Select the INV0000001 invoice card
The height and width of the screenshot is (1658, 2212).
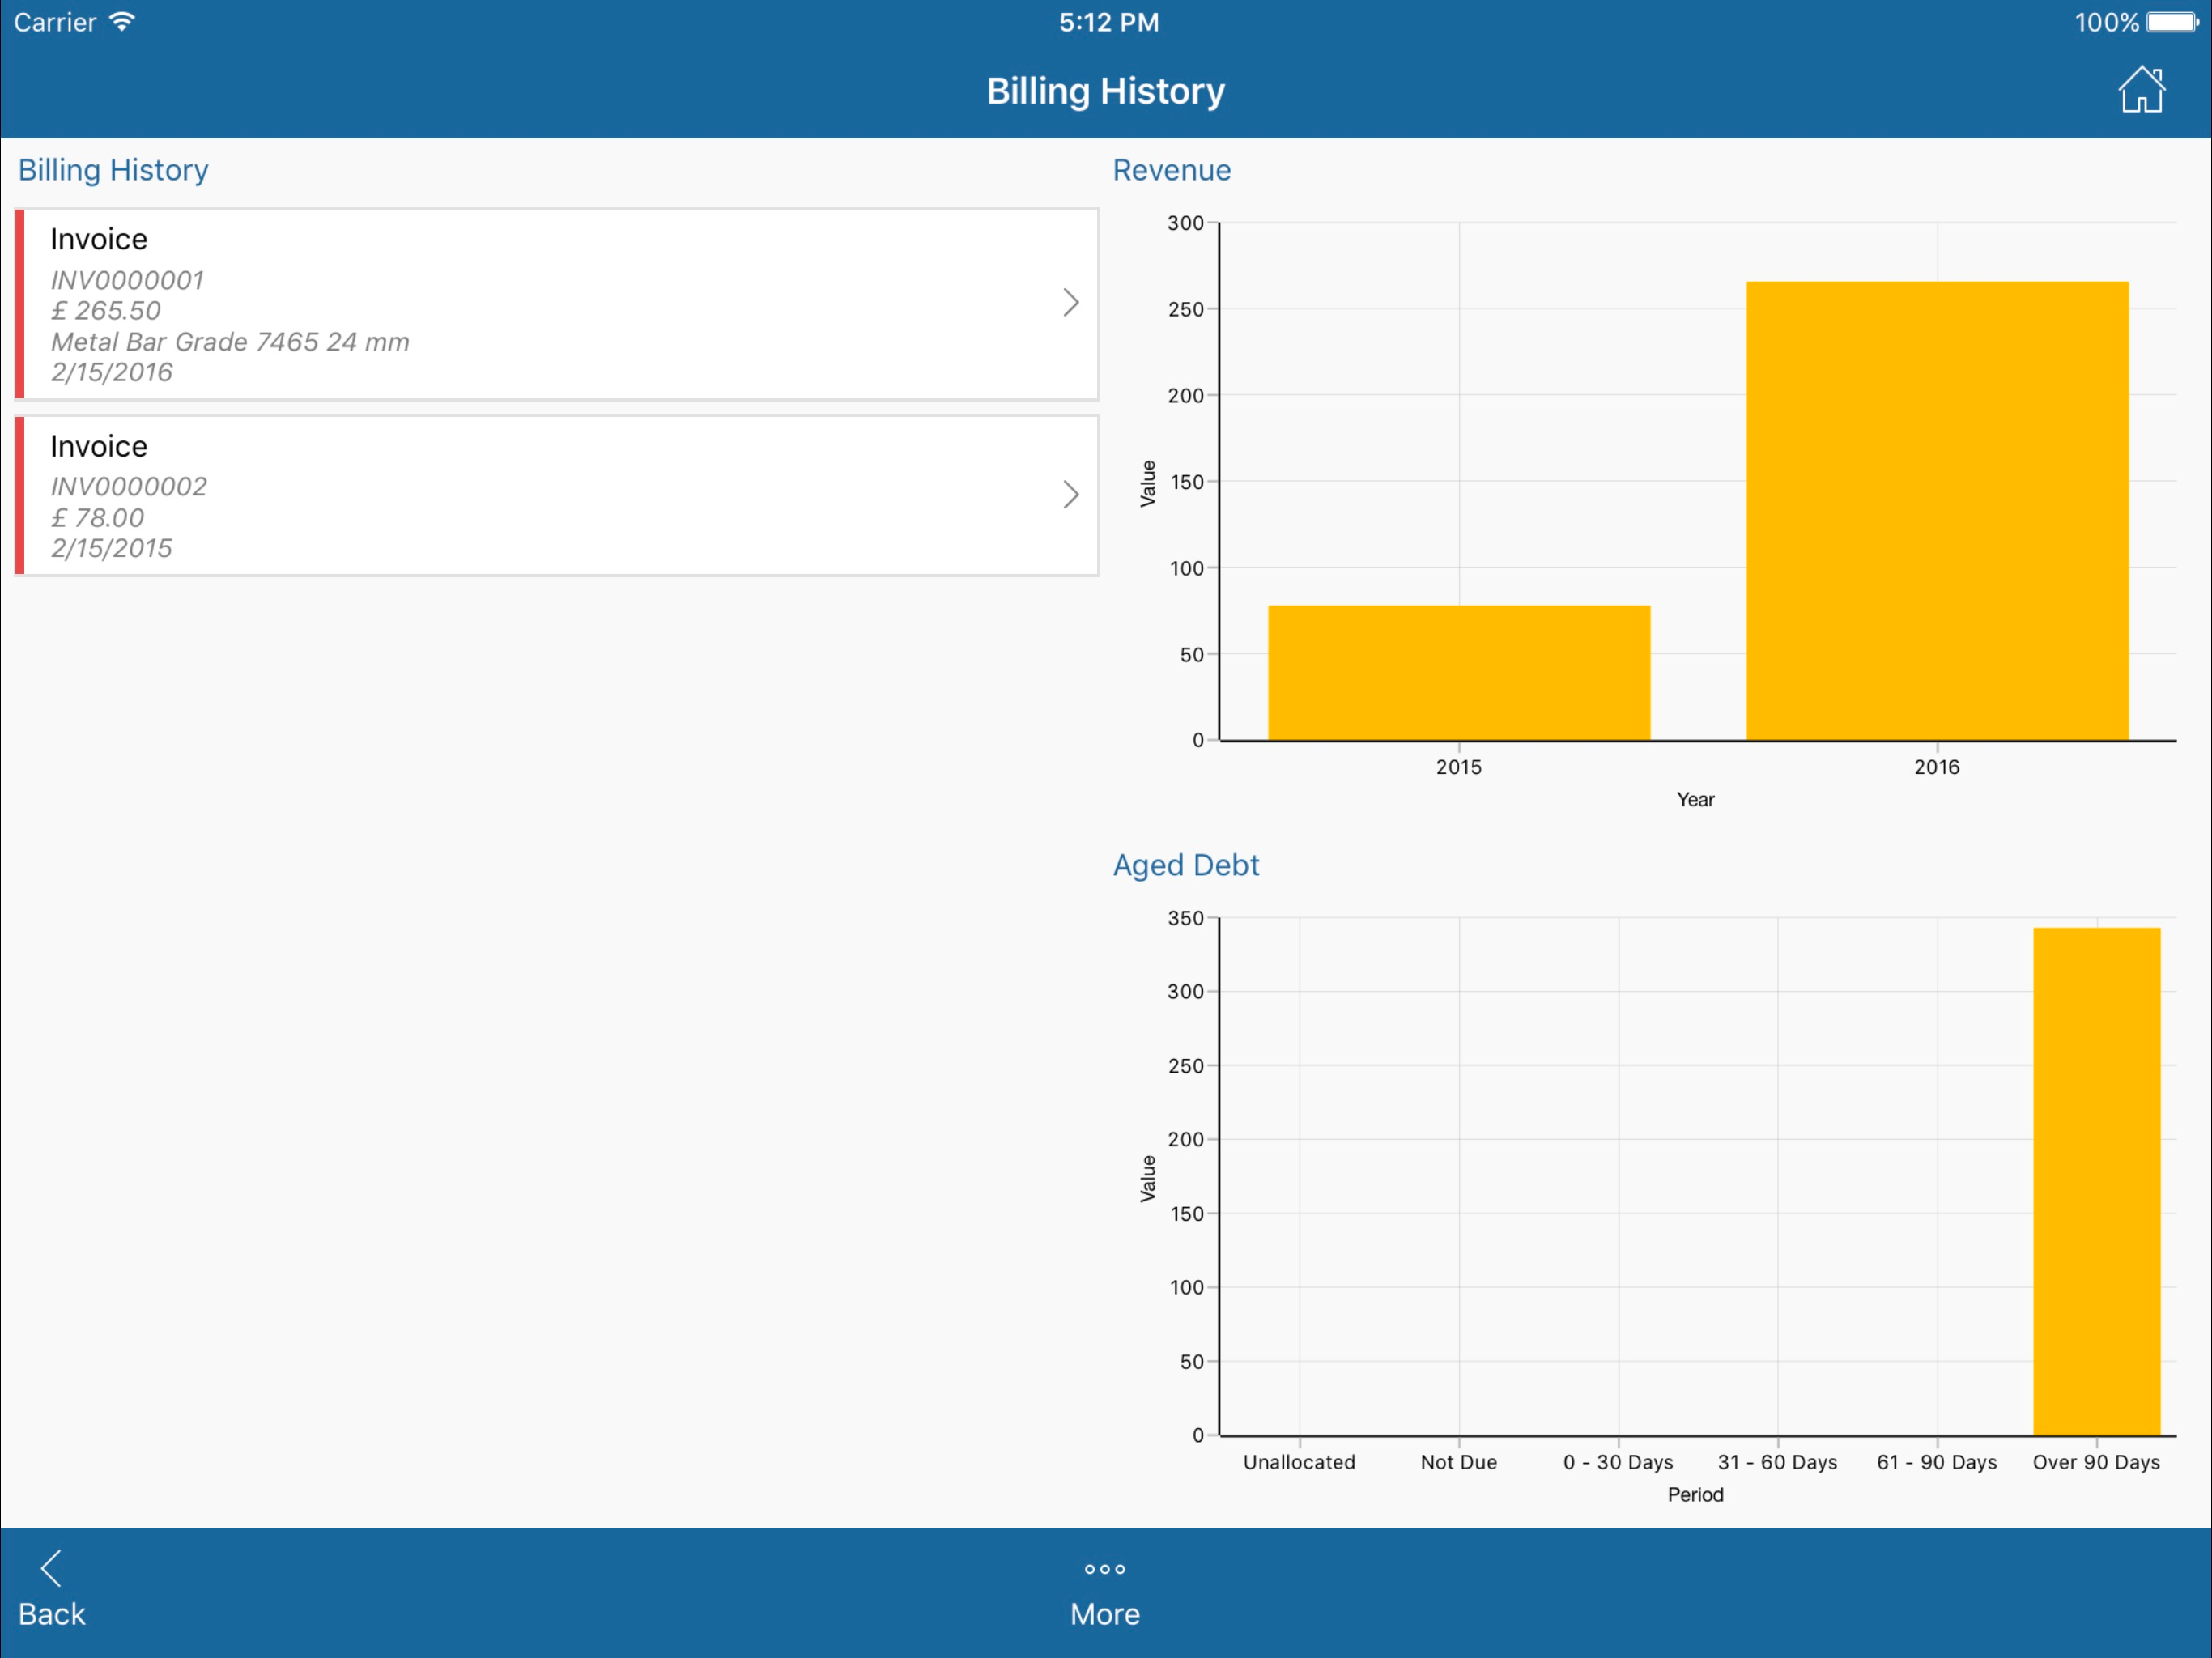pyautogui.click(x=557, y=304)
